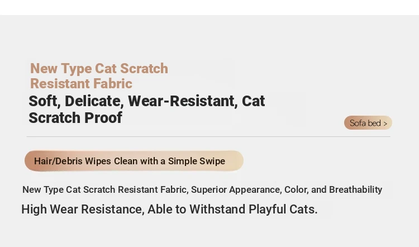The width and height of the screenshot is (419, 247).
Task: Click the word 'Color' in the description
Action: pos(296,189)
